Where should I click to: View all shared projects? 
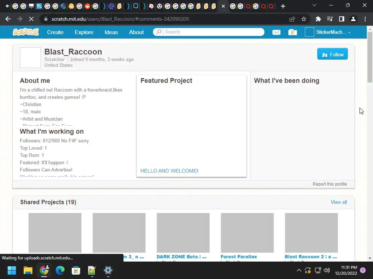(x=339, y=202)
